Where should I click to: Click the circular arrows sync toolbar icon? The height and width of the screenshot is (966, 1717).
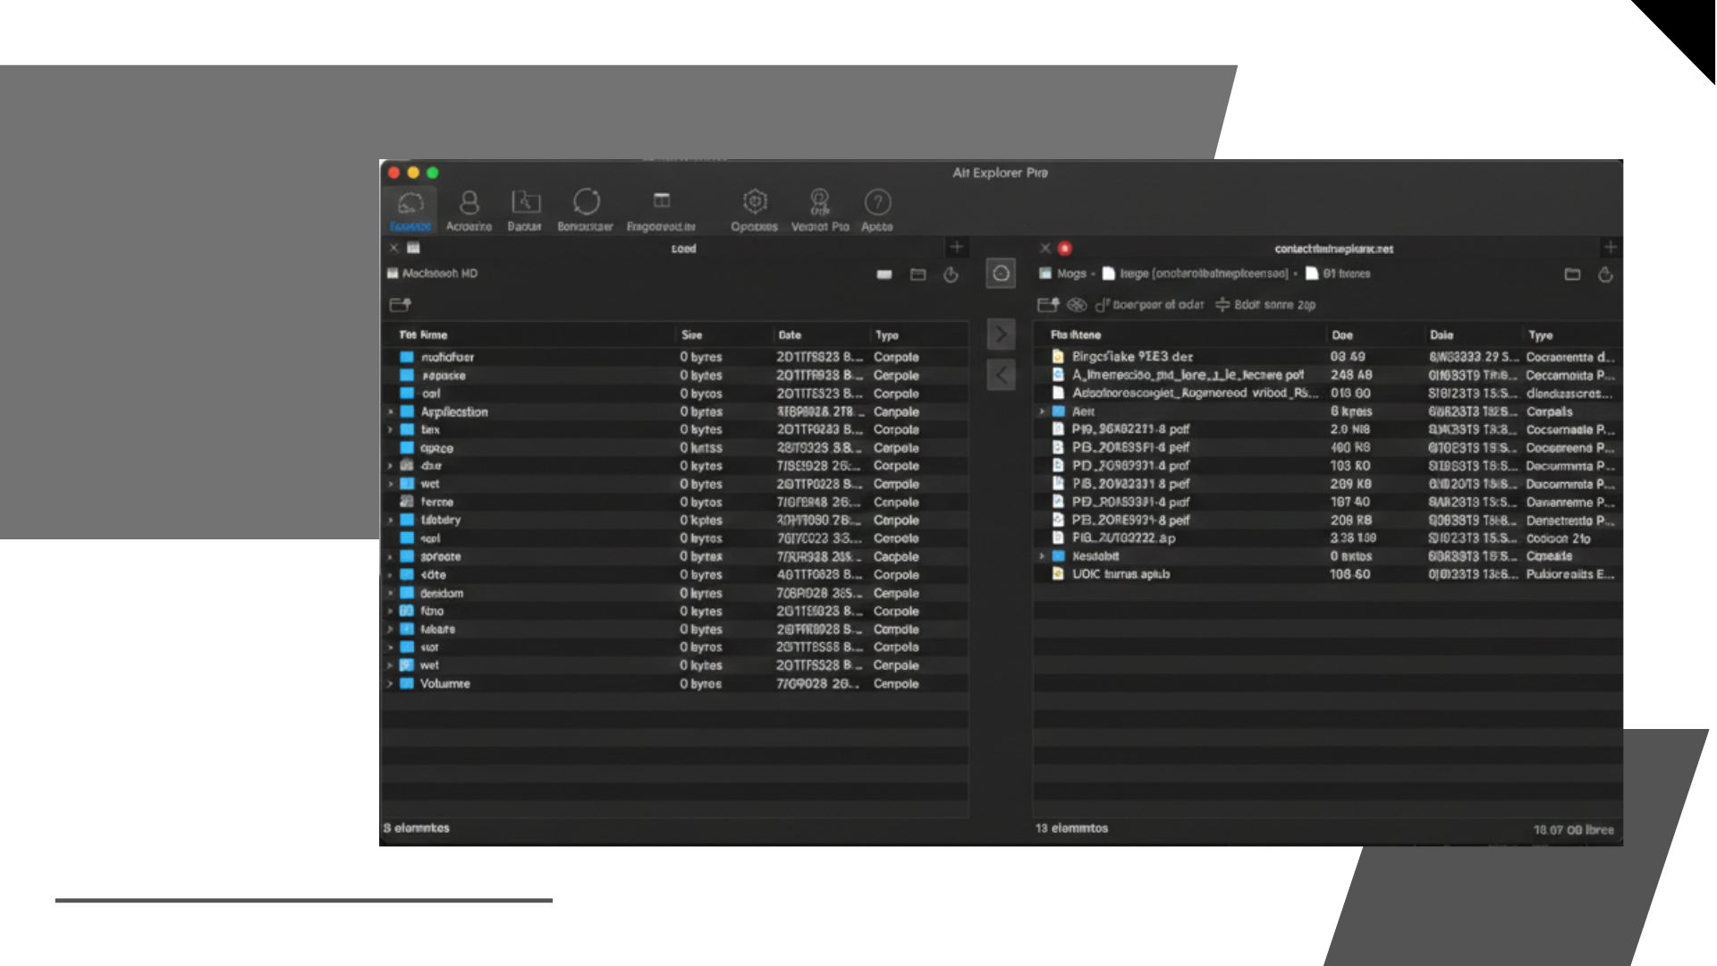586,203
